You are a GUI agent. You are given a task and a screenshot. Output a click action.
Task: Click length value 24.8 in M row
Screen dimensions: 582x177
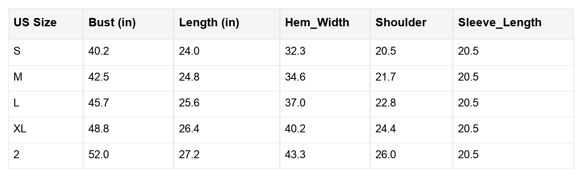189,77
